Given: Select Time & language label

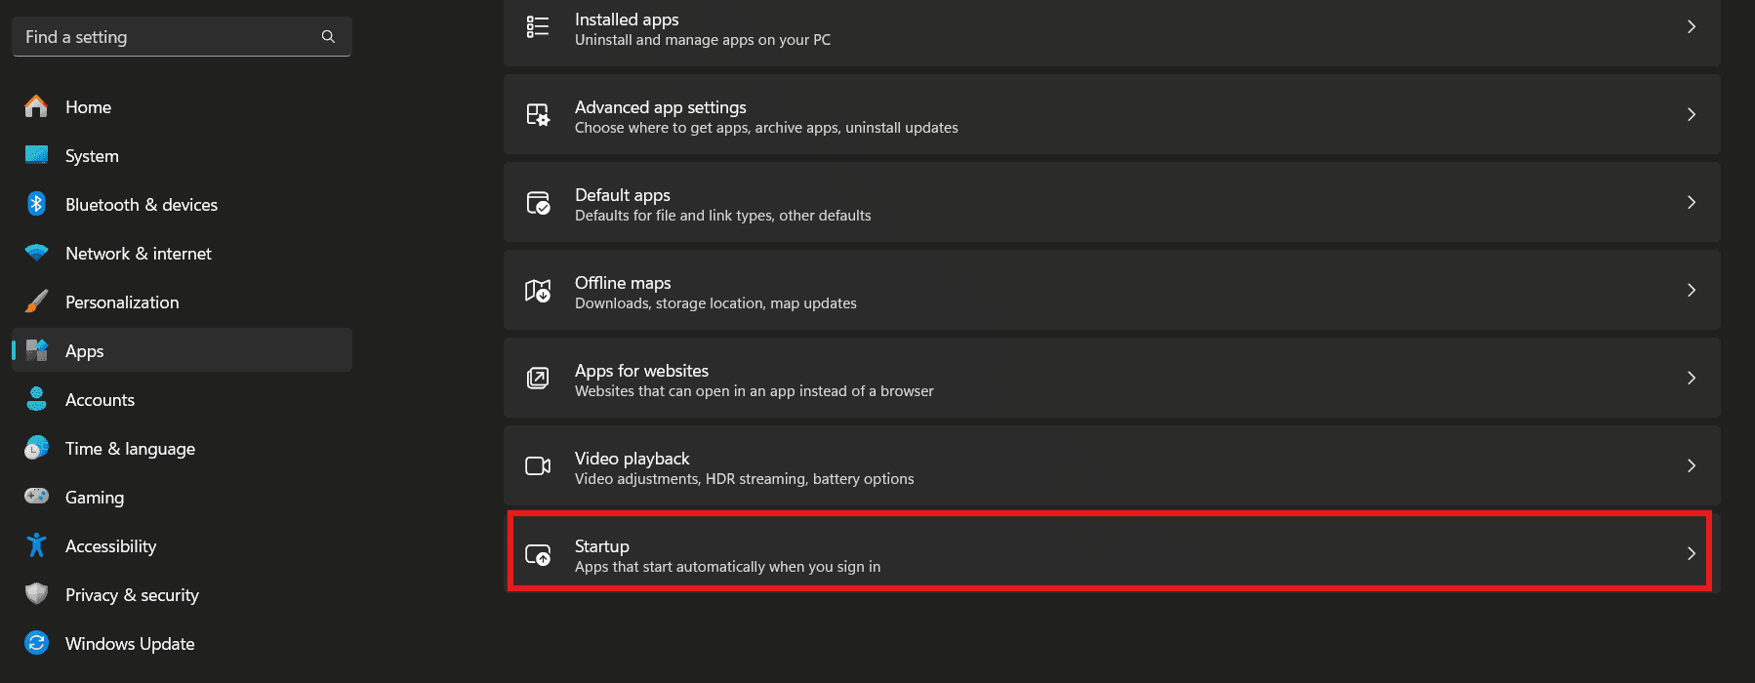Looking at the screenshot, I should 130,449.
